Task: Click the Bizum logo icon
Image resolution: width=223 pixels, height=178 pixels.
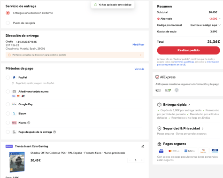Action: pyautogui.click(x=14, y=114)
